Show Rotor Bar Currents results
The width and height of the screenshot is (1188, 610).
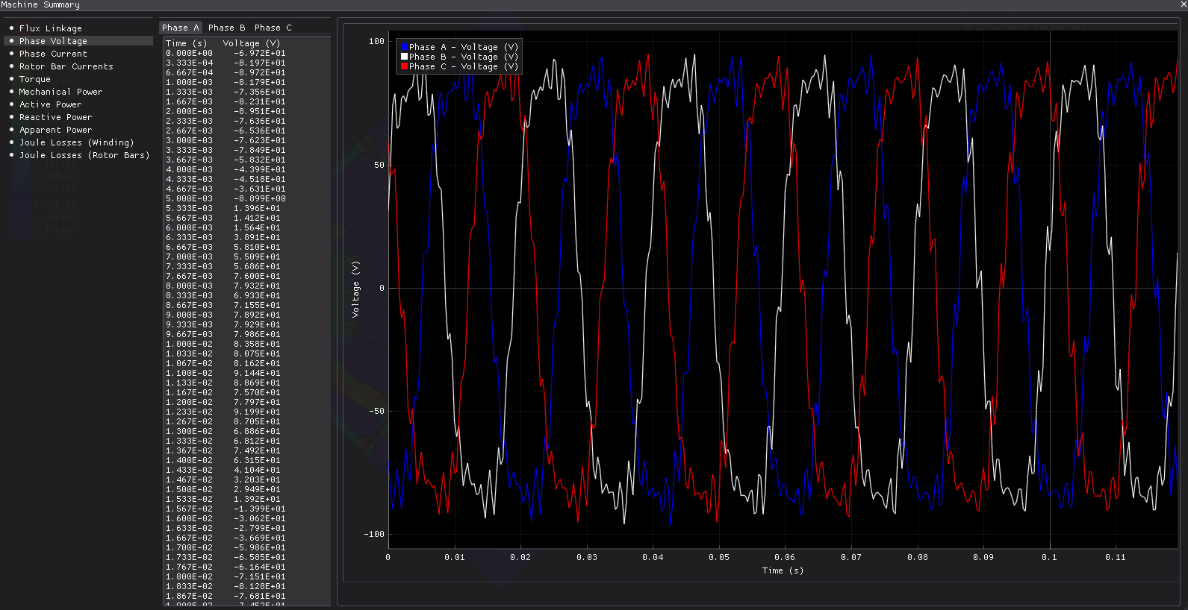coord(66,66)
